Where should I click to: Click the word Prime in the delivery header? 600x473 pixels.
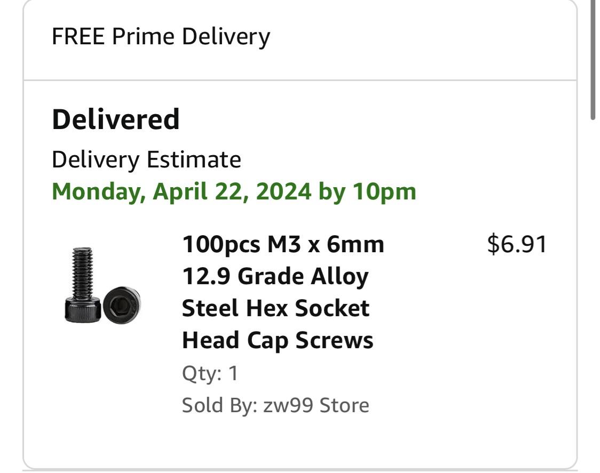click(144, 37)
